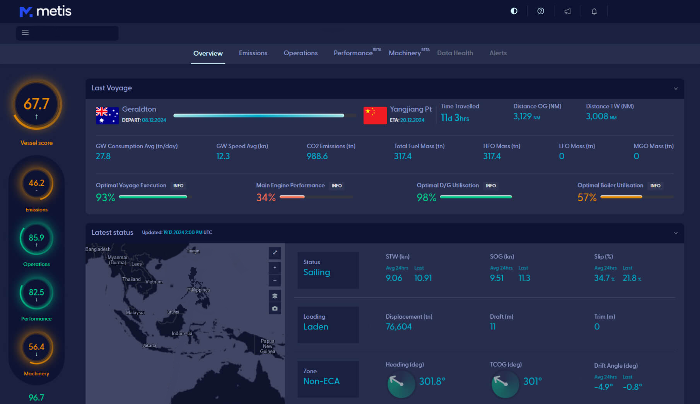Viewport: 700px width, 404px height.
Task: Click INFO badge beside Optimal Boiler Utilisation
Action: tap(655, 186)
